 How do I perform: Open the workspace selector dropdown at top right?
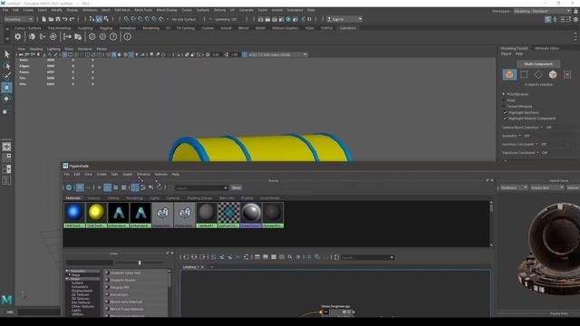[542, 11]
